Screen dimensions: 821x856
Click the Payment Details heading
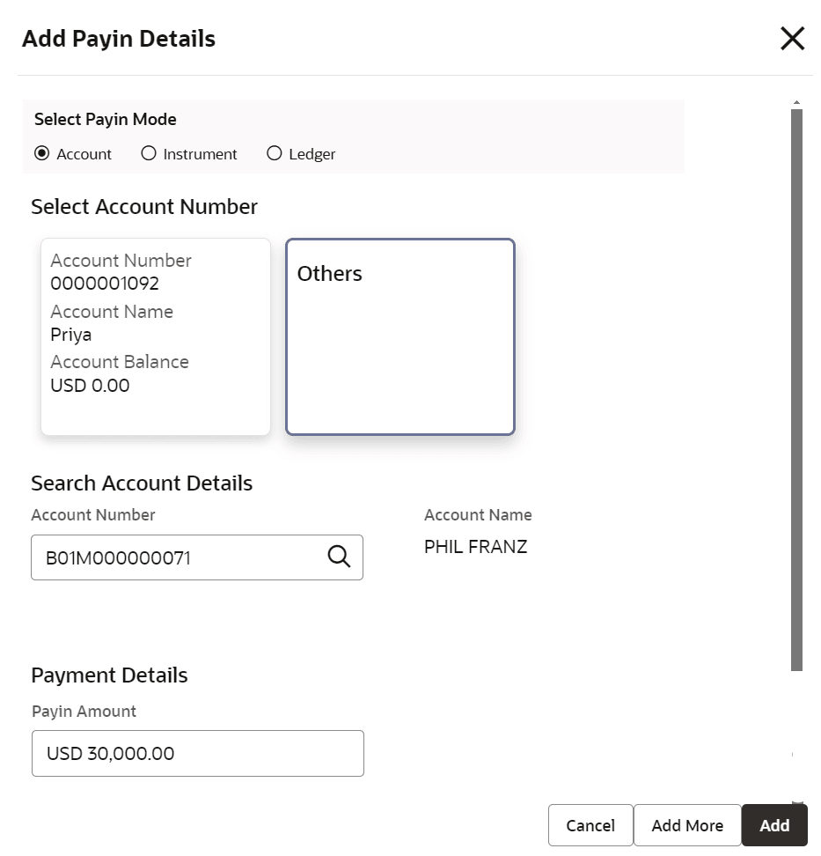tap(109, 675)
